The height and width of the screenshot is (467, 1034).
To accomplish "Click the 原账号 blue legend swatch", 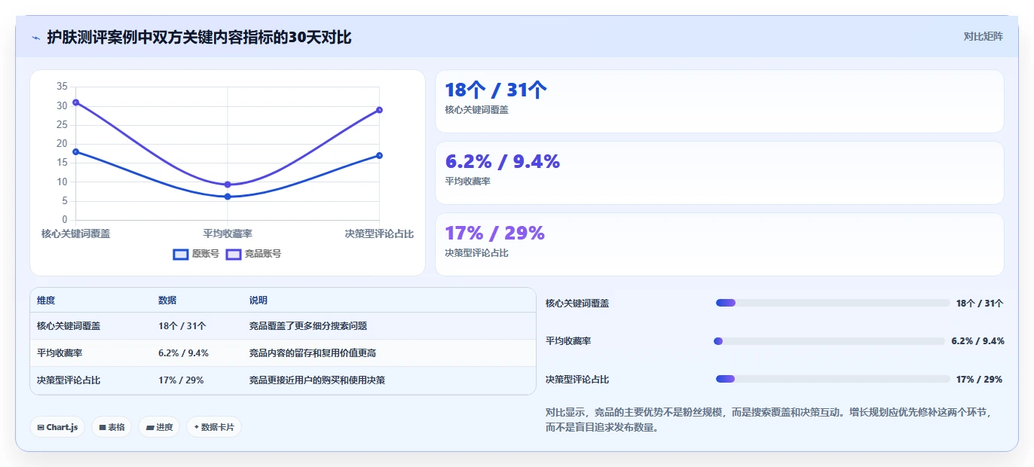I will coord(181,255).
